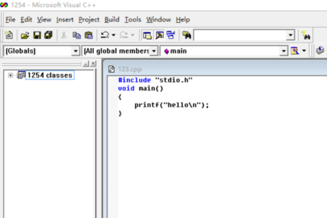Open the Redo history dropdown arrow

(132, 35)
